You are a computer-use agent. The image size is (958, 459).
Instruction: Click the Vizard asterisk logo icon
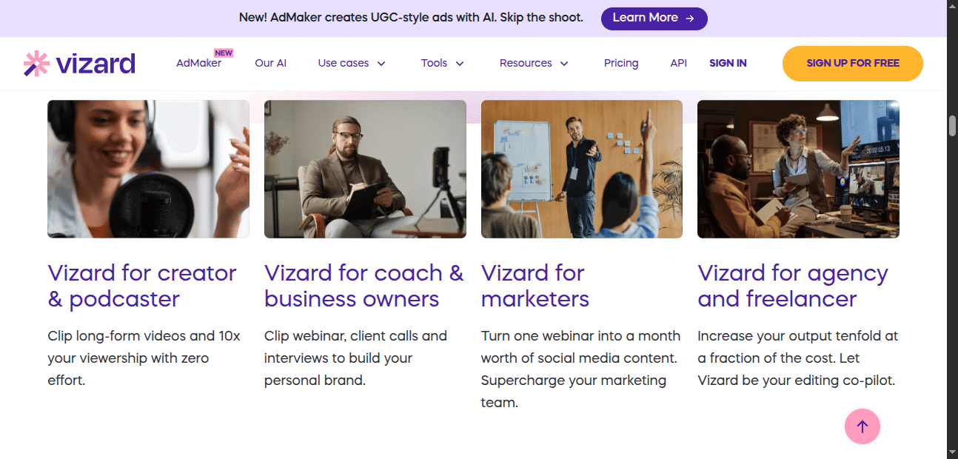click(35, 63)
